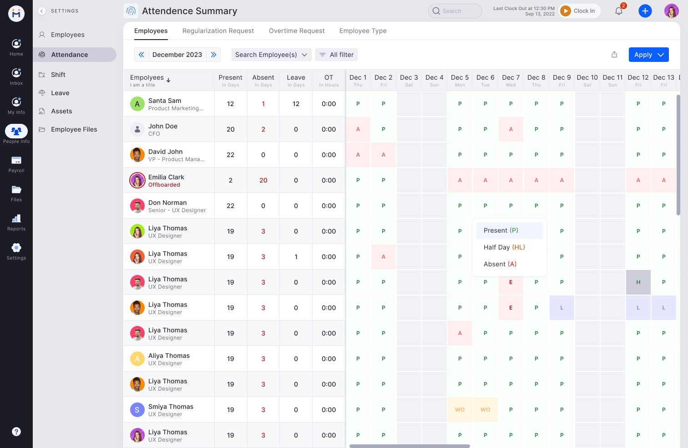Open the help question-mark icon
The width and height of the screenshot is (688, 448).
pos(16,431)
